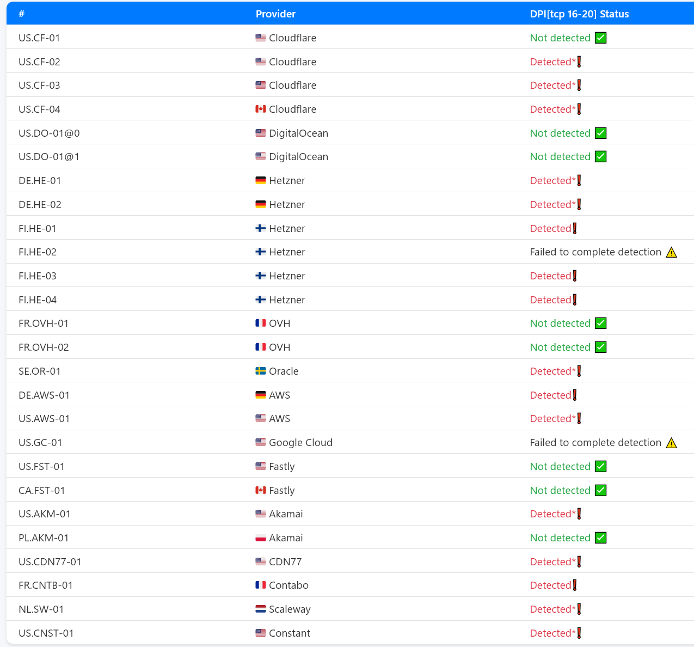Click the 'Provider' column header
Viewport: 694px width, 647px height.
[x=276, y=14]
